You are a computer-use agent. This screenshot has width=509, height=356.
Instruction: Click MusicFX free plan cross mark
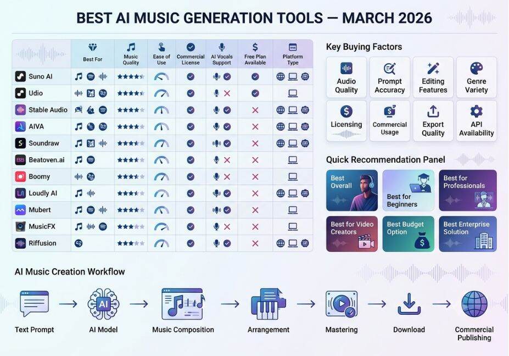pos(255,227)
